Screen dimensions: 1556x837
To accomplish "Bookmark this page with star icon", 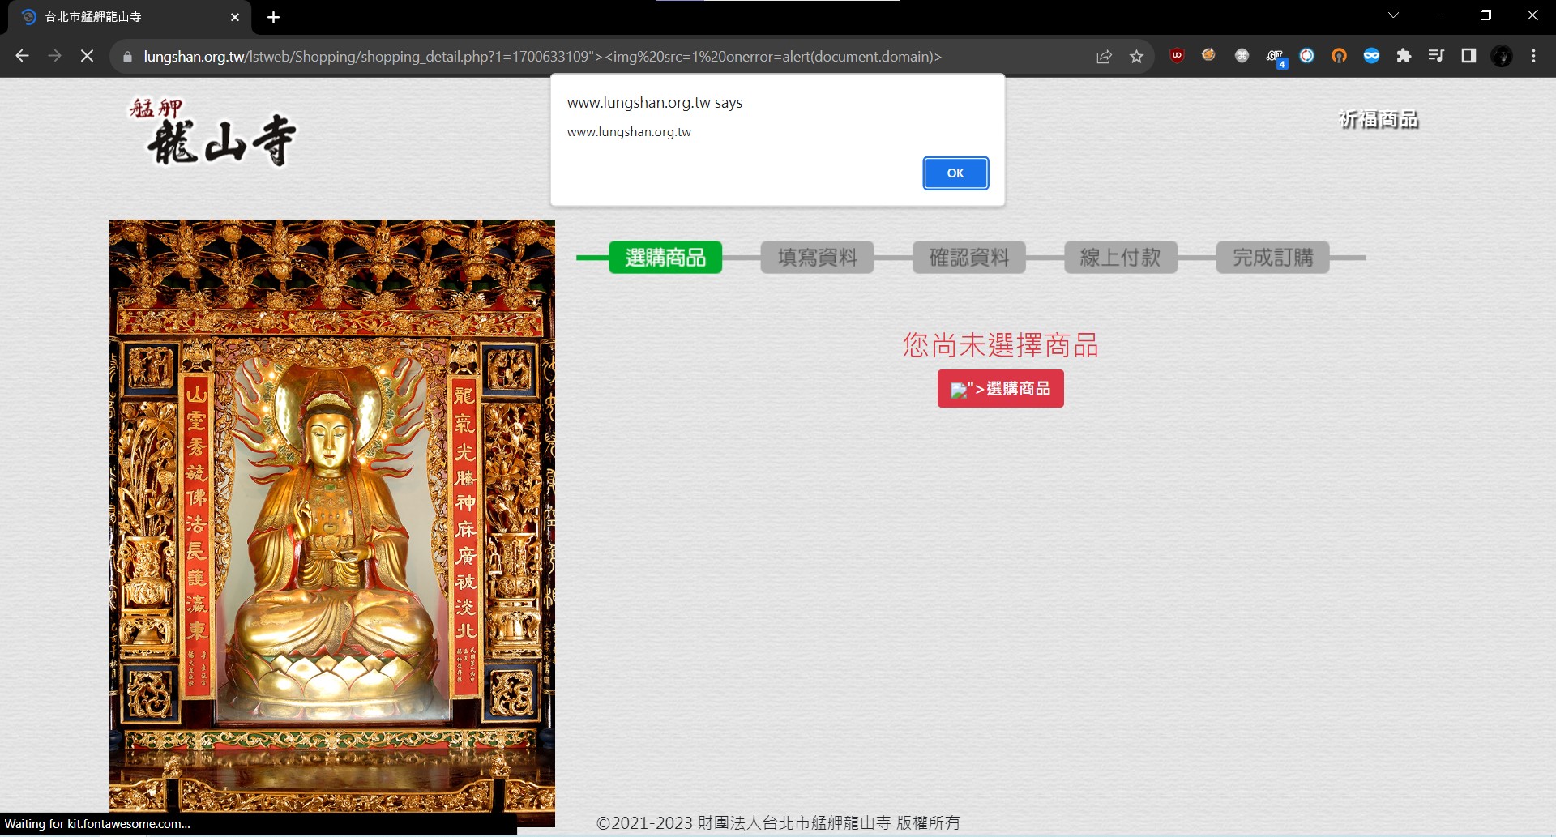I will (1136, 56).
